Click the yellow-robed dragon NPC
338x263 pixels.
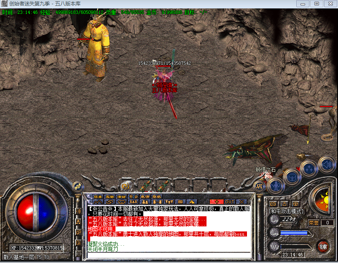[x=96, y=48]
